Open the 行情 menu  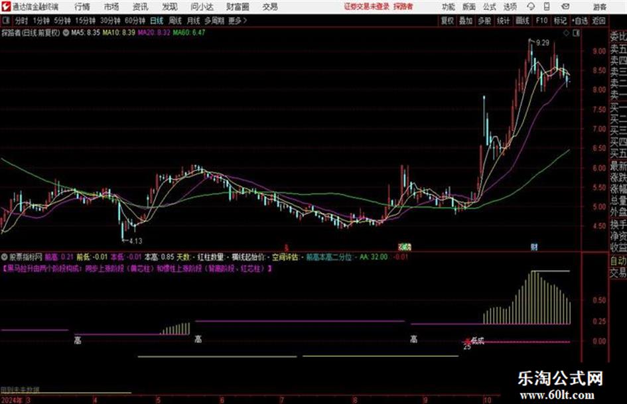tap(82, 7)
